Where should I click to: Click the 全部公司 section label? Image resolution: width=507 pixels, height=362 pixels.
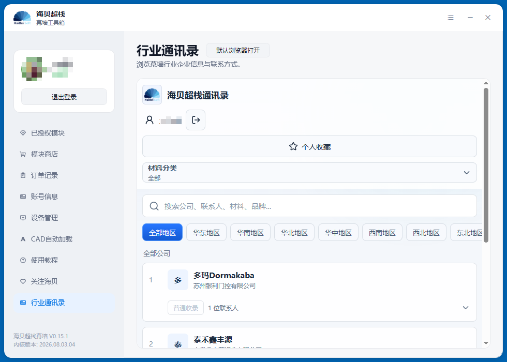pyautogui.click(x=157, y=253)
